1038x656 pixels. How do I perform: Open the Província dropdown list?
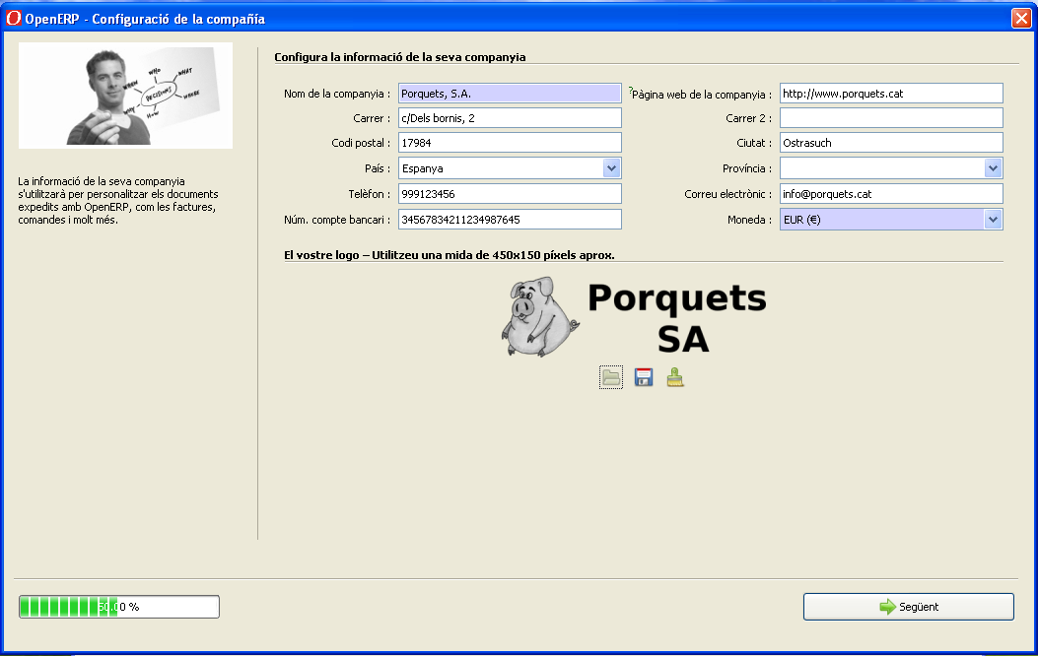click(993, 168)
